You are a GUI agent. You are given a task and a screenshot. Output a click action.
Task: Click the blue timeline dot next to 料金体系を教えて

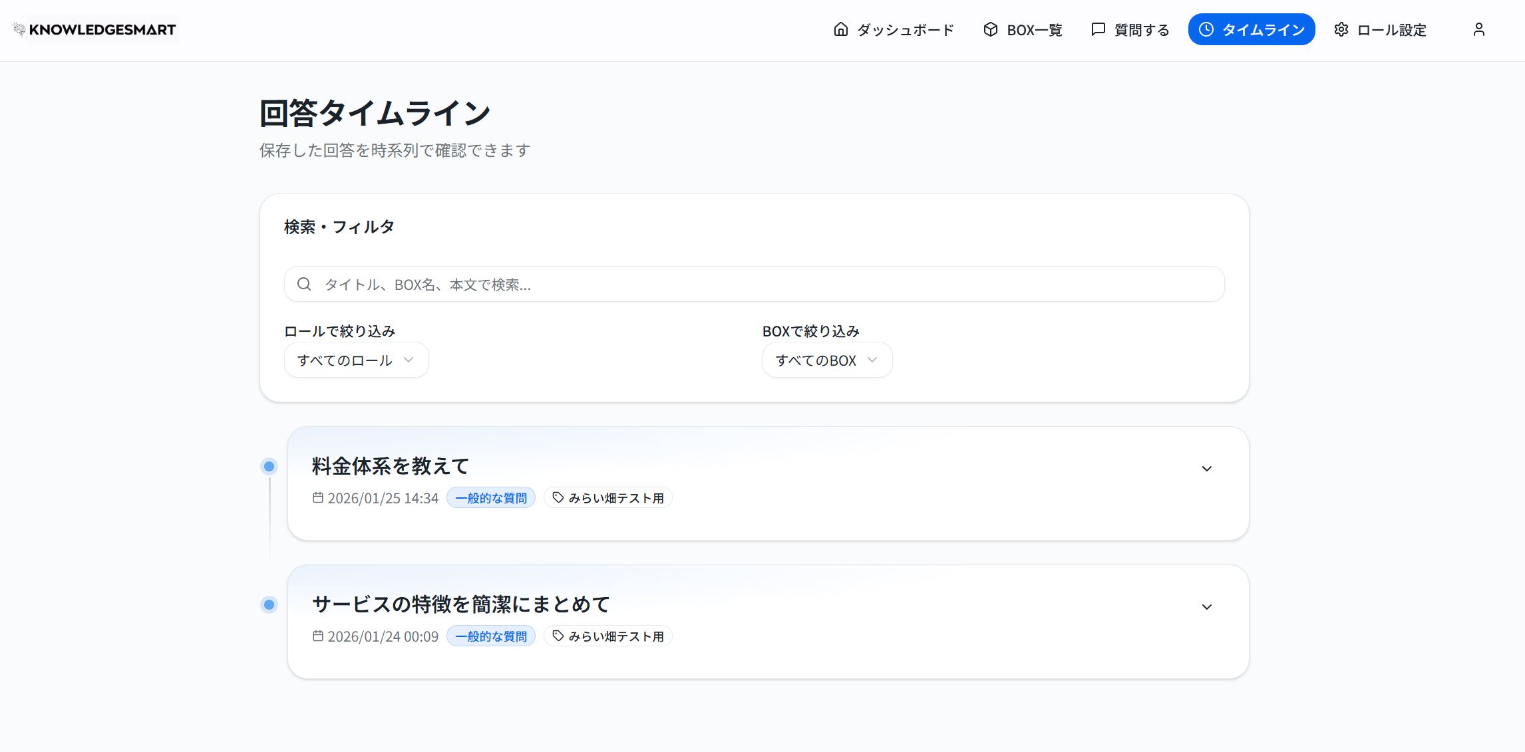(269, 466)
